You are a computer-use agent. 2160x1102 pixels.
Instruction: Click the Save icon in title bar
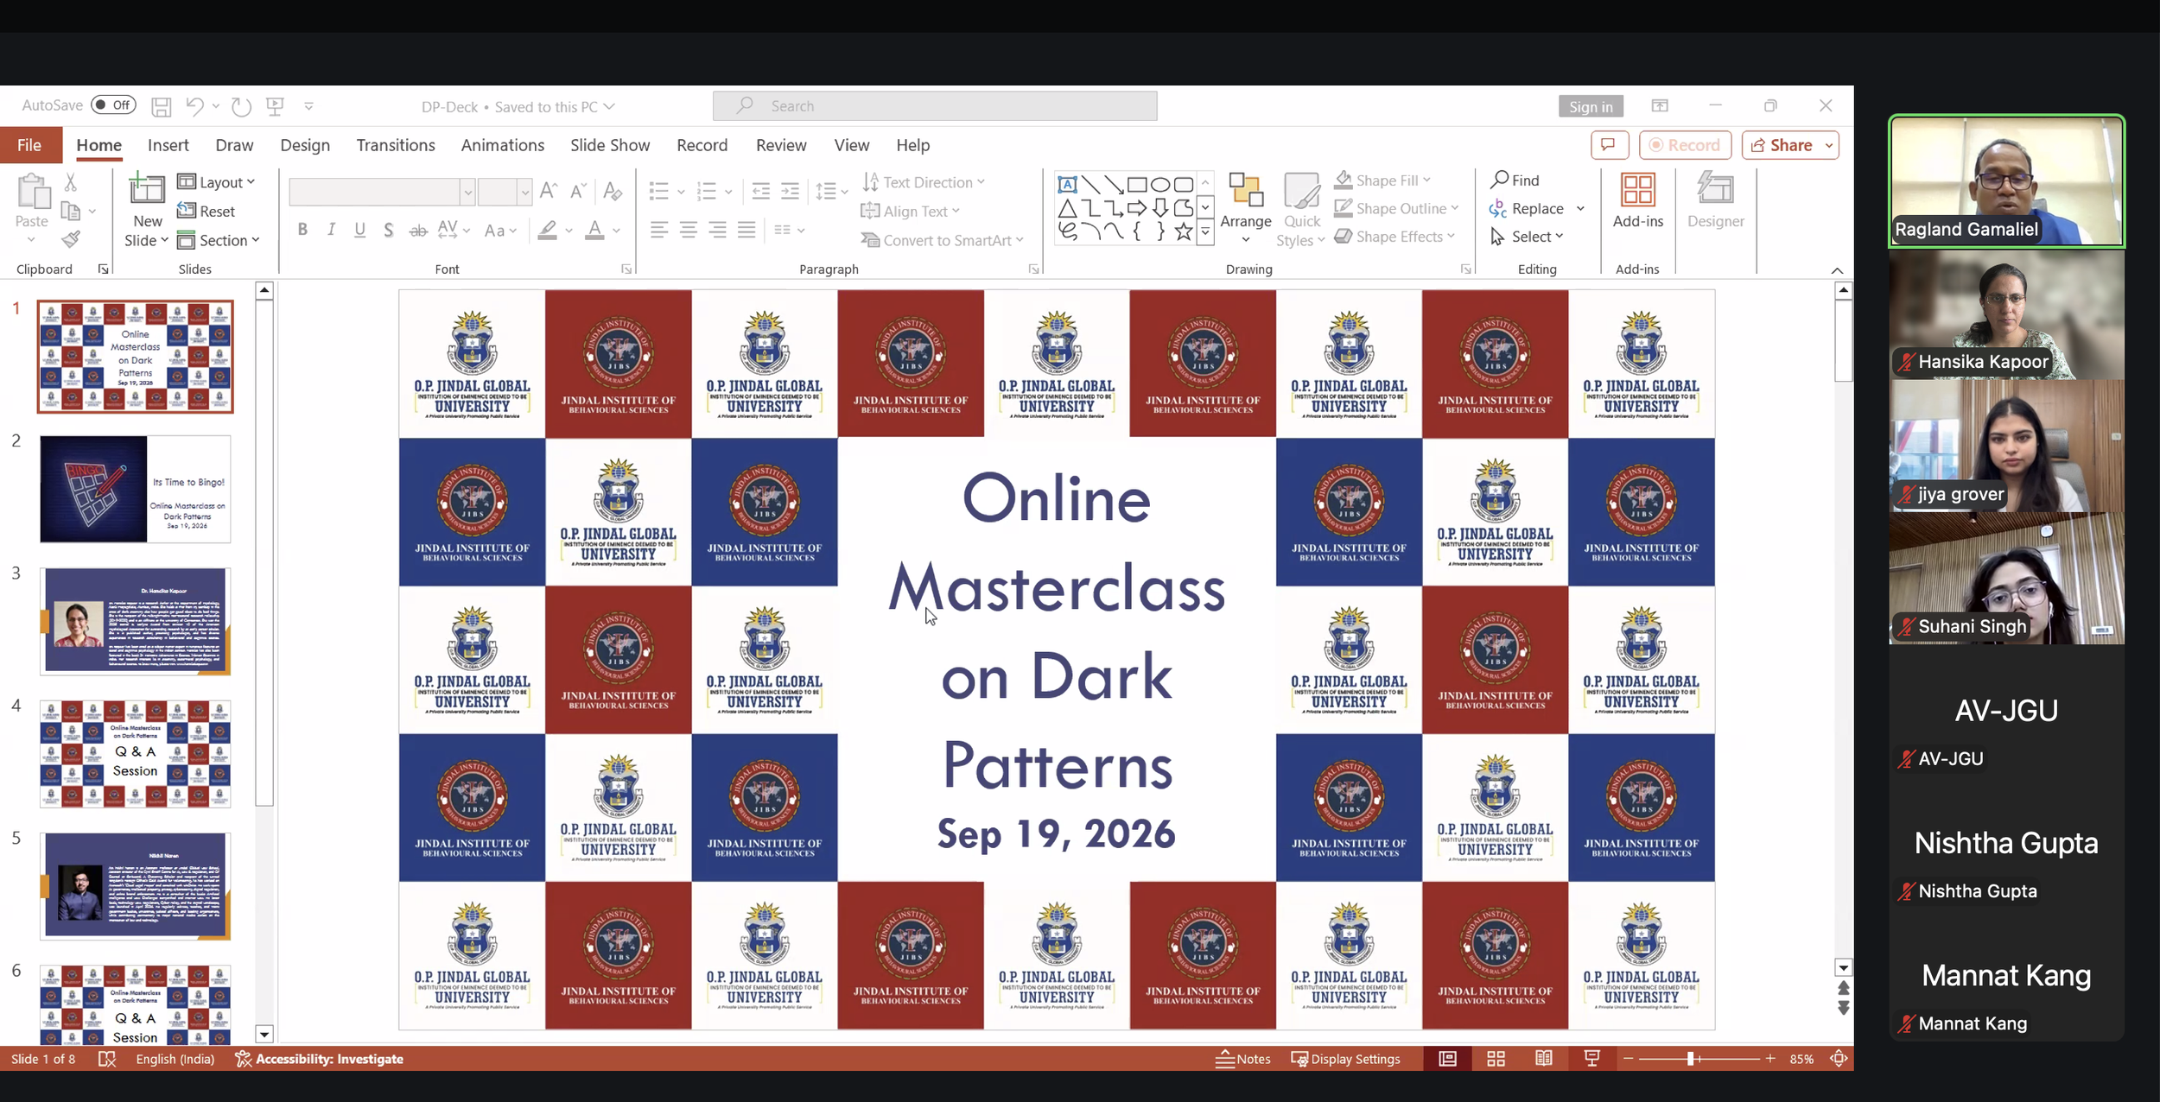[161, 106]
